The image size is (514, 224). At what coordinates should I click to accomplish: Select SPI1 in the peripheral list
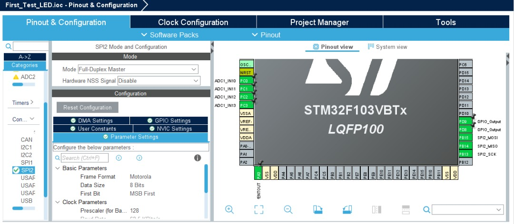tap(27, 162)
